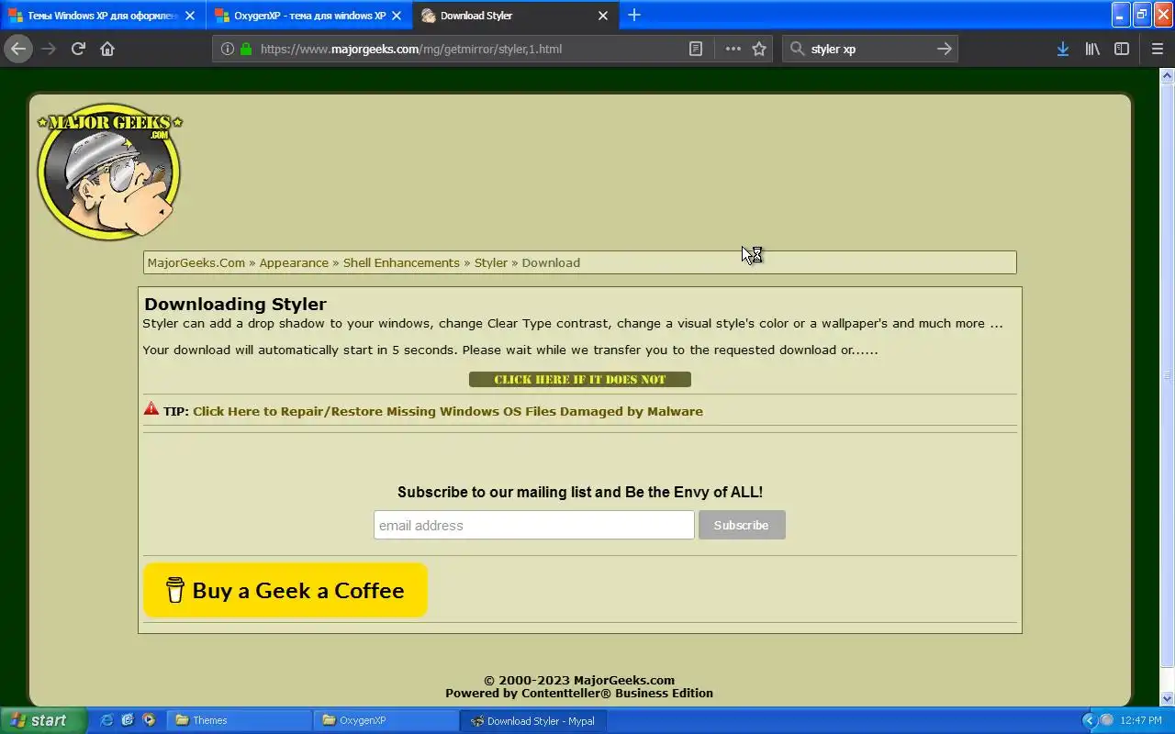Toggle the sidebar icon in toolbar

1122,49
